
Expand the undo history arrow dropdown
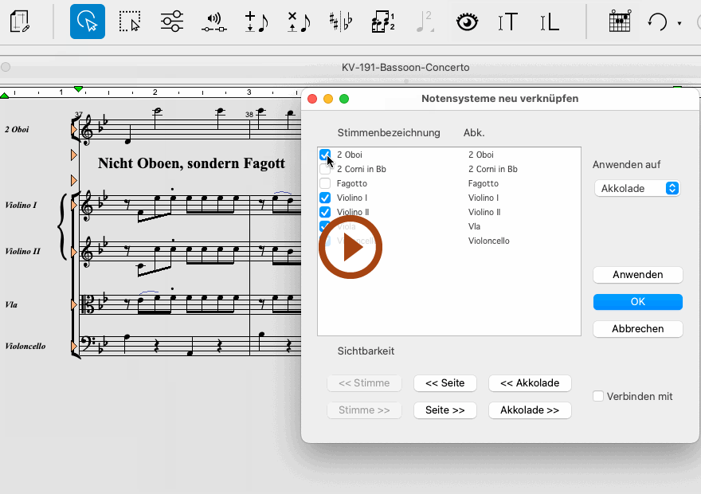[x=679, y=23]
